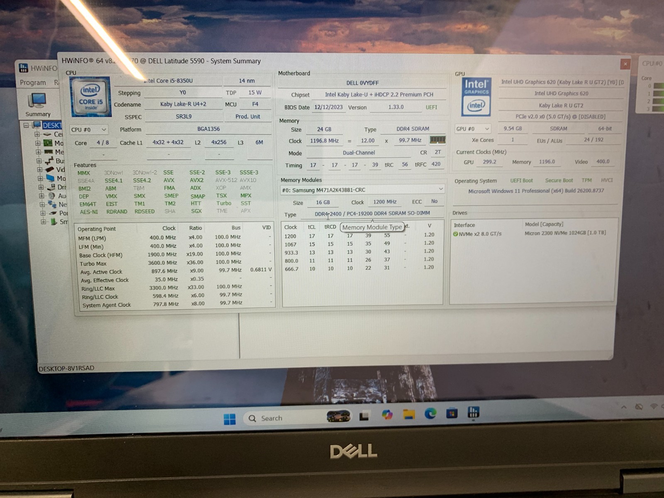Open the Program menu
This screenshot has height=498, width=664.
33,82
